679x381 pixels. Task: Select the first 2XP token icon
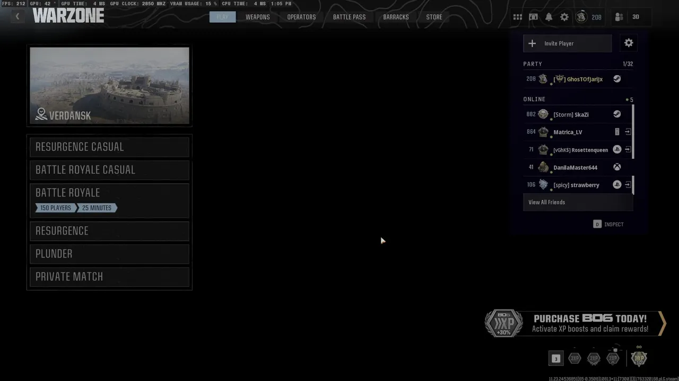coord(574,359)
